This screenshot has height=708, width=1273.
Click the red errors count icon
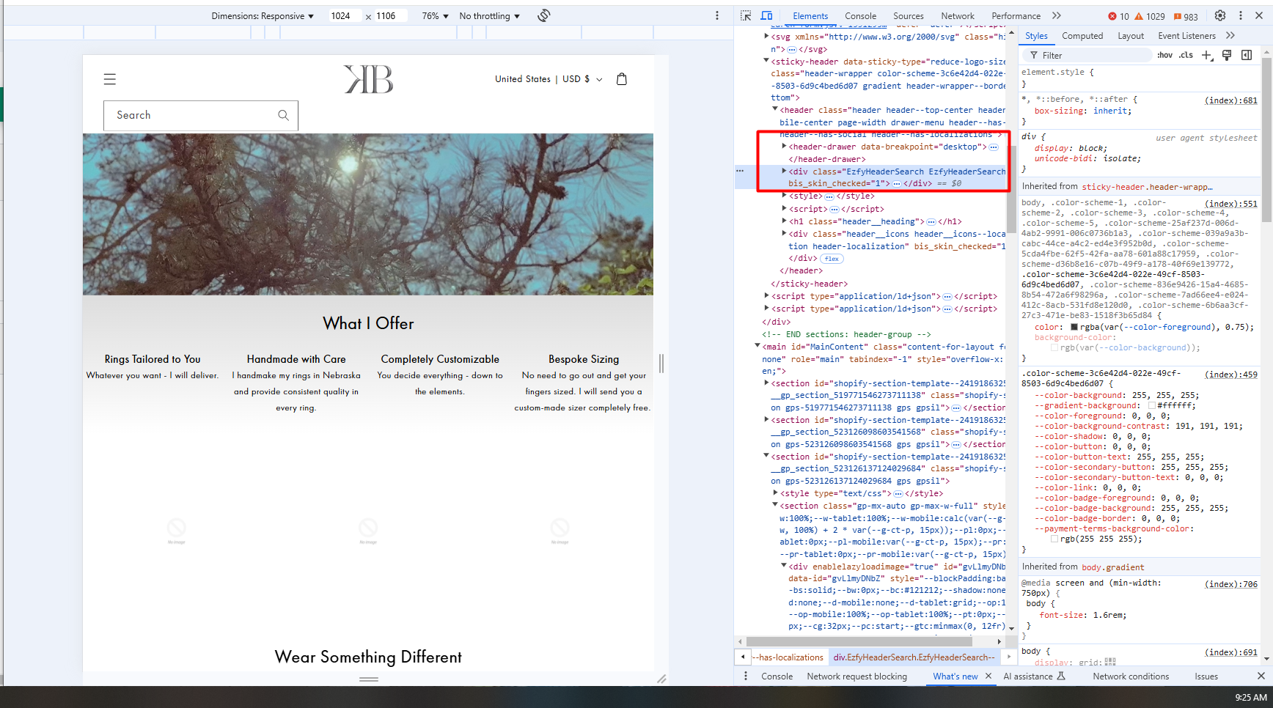tap(1118, 16)
